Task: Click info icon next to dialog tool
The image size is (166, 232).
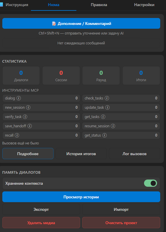Action: [x=19, y=98]
